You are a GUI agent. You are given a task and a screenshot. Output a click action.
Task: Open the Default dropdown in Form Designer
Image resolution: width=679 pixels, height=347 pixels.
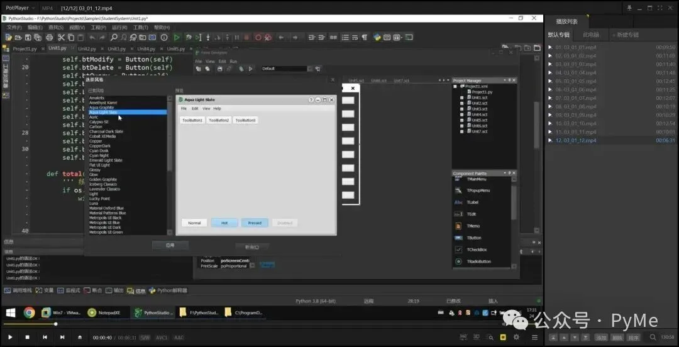pos(286,69)
